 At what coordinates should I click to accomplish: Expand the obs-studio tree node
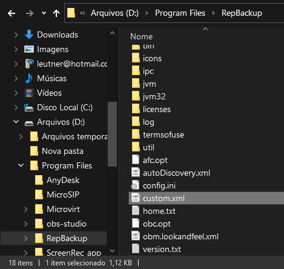[26, 224]
